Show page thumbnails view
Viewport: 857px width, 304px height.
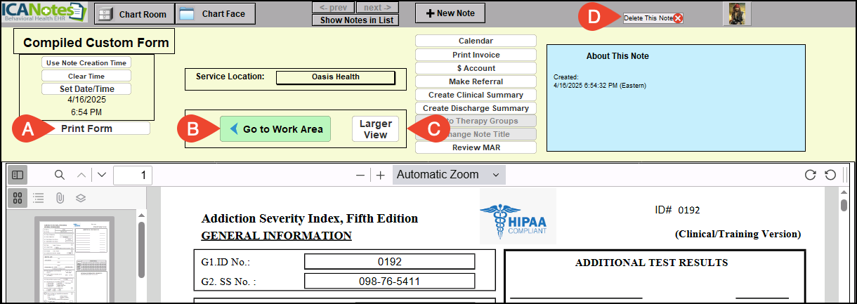point(18,198)
